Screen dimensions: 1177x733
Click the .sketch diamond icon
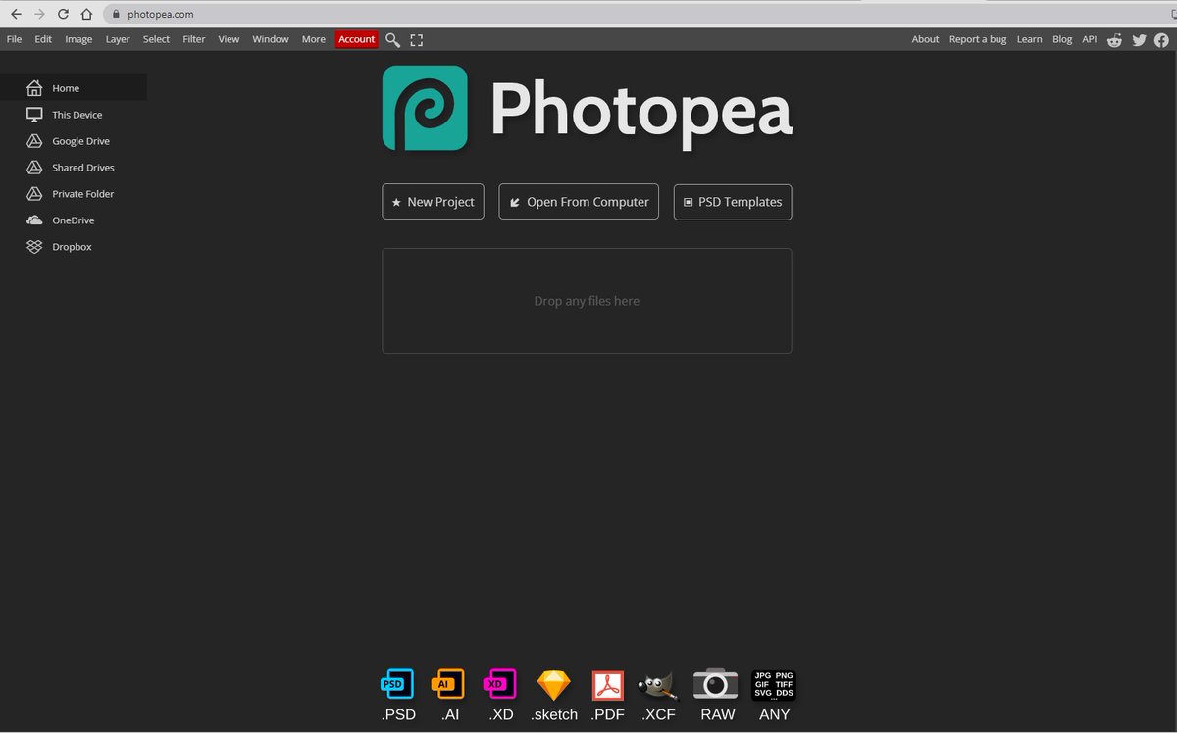coord(554,684)
